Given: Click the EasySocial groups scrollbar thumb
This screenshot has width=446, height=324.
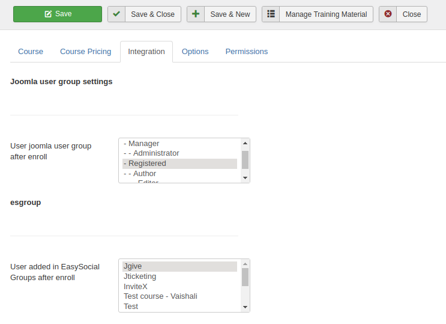Looking at the screenshot, I should (x=245, y=277).
